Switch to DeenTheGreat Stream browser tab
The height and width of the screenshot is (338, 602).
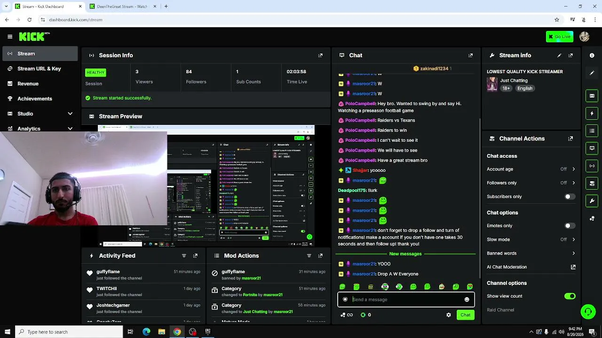pyautogui.click(x=123, y=7)
